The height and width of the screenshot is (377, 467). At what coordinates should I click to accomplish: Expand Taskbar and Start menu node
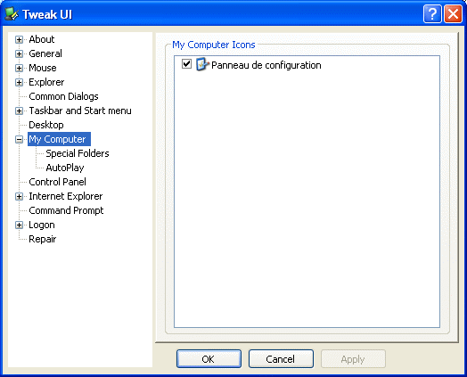pos(19,111)
